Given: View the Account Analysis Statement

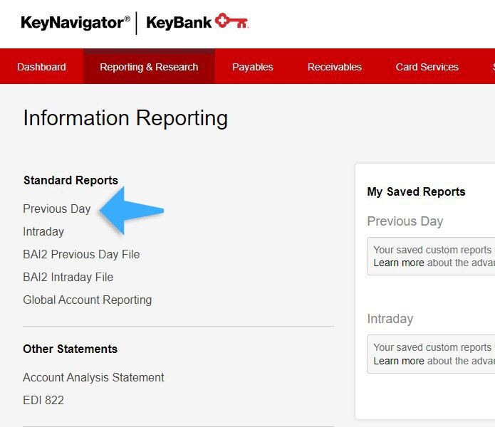Looking at the screenshot, I should 93,378.
